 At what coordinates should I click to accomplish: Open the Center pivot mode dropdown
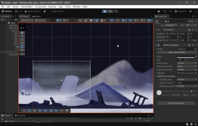pyautogui.click(x=27, y=21)
